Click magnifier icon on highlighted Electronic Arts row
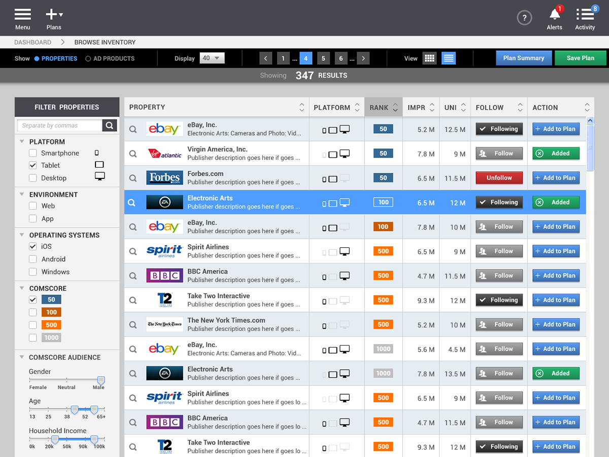This screenshot has height=457, width=609. pyautogui.click(x=131, y=203)
